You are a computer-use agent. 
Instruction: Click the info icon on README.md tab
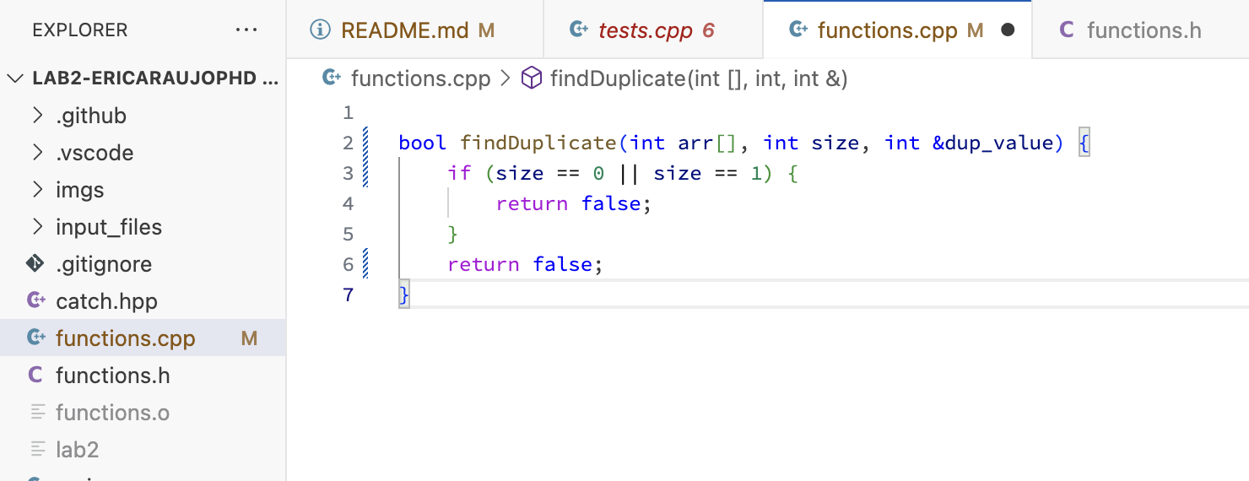point(320,30)
